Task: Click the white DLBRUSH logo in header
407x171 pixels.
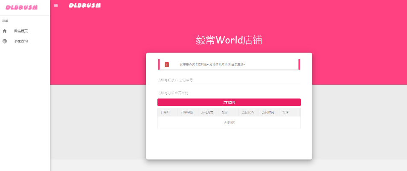Action: (84, 6)
